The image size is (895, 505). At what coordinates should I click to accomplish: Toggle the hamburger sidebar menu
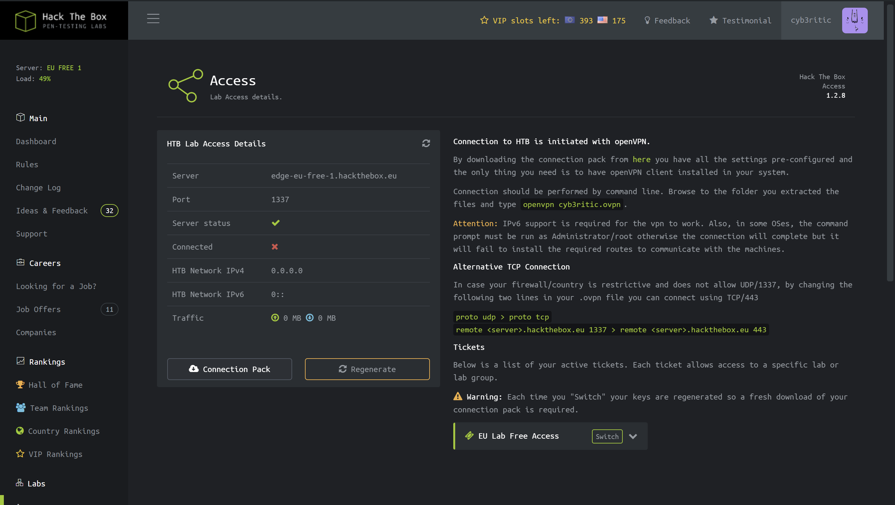153,18
